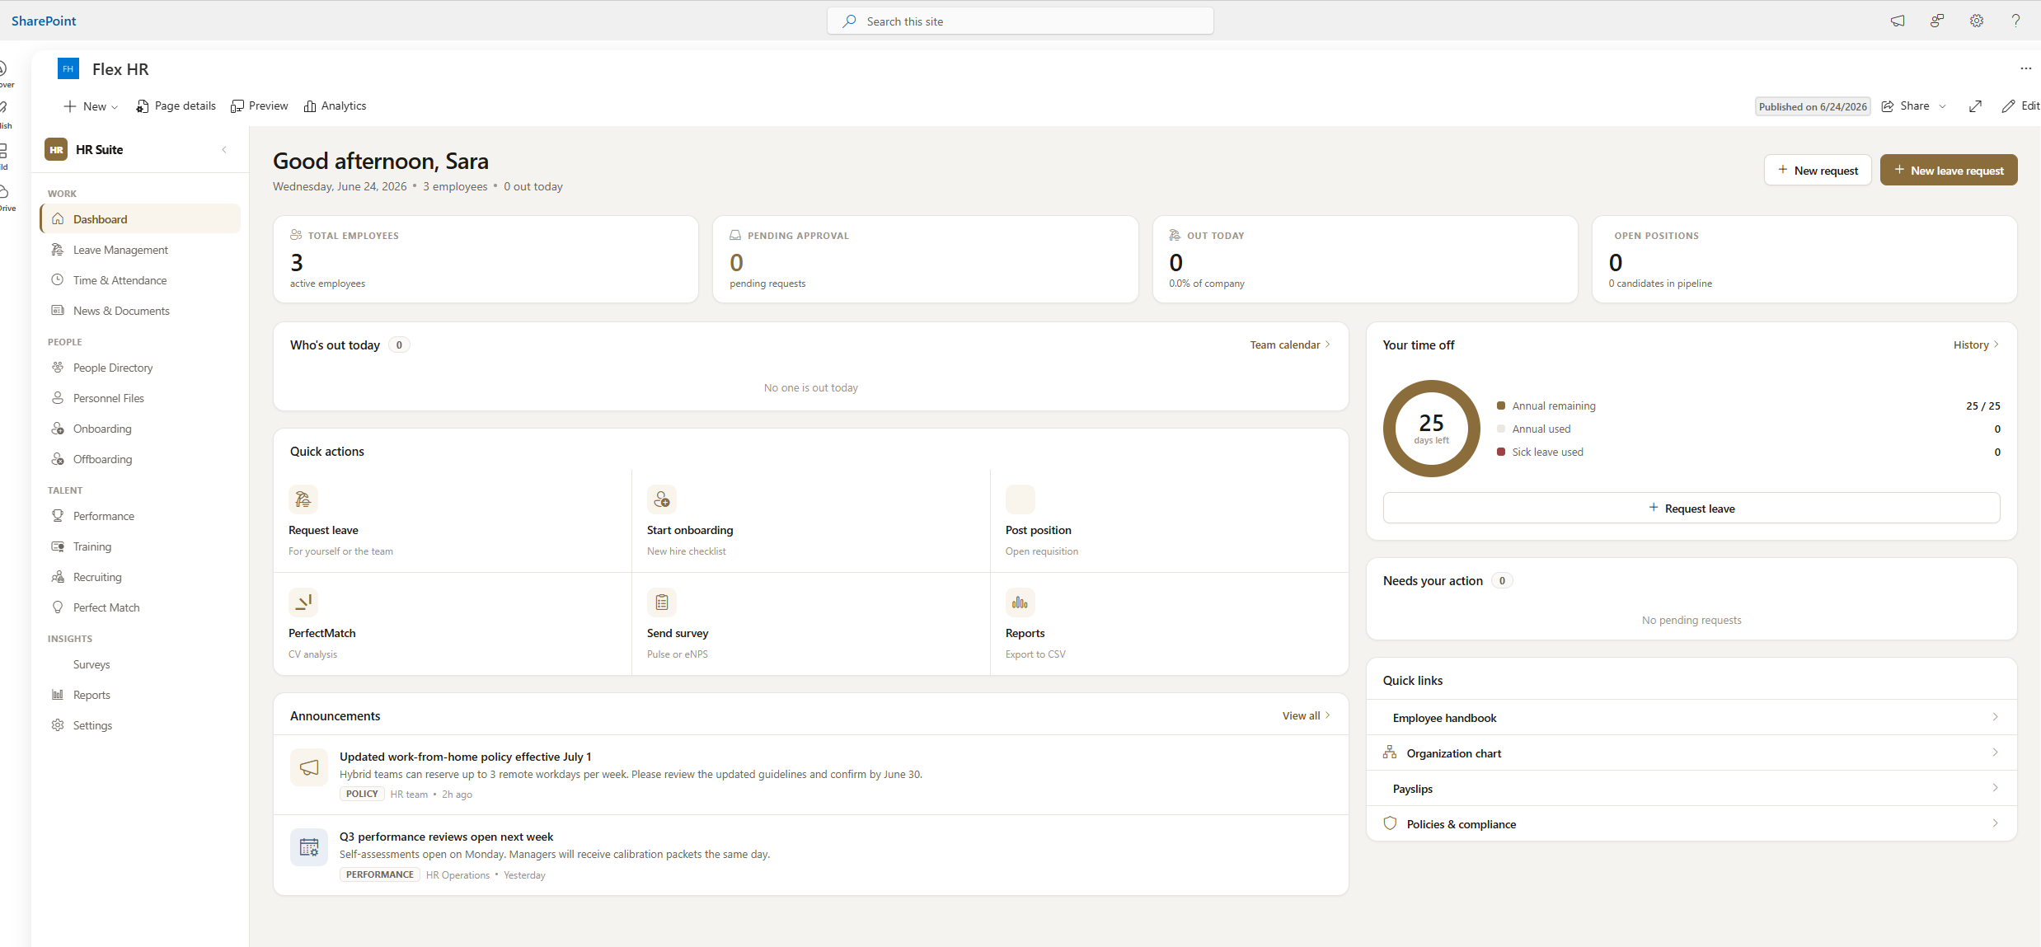Open Employee handbook quick link row
This screenshot has width=2041, height=947.
pos(1691,717)
